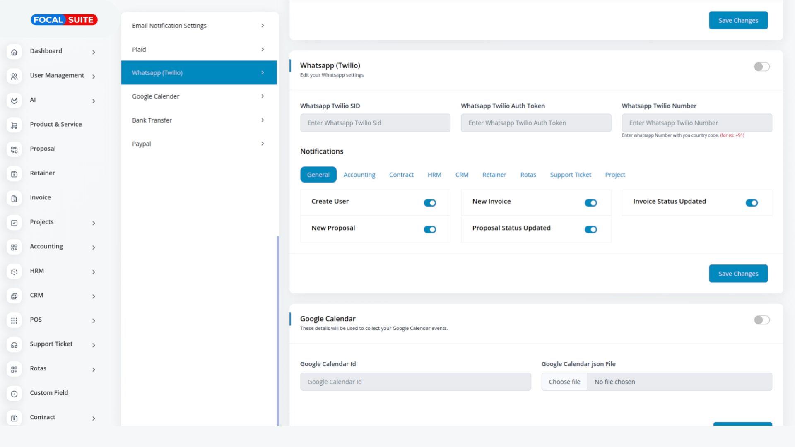Screen dimensions: 795x447
Task: Click the Custom Field plus-circle icon
Action: coord(14,394)
